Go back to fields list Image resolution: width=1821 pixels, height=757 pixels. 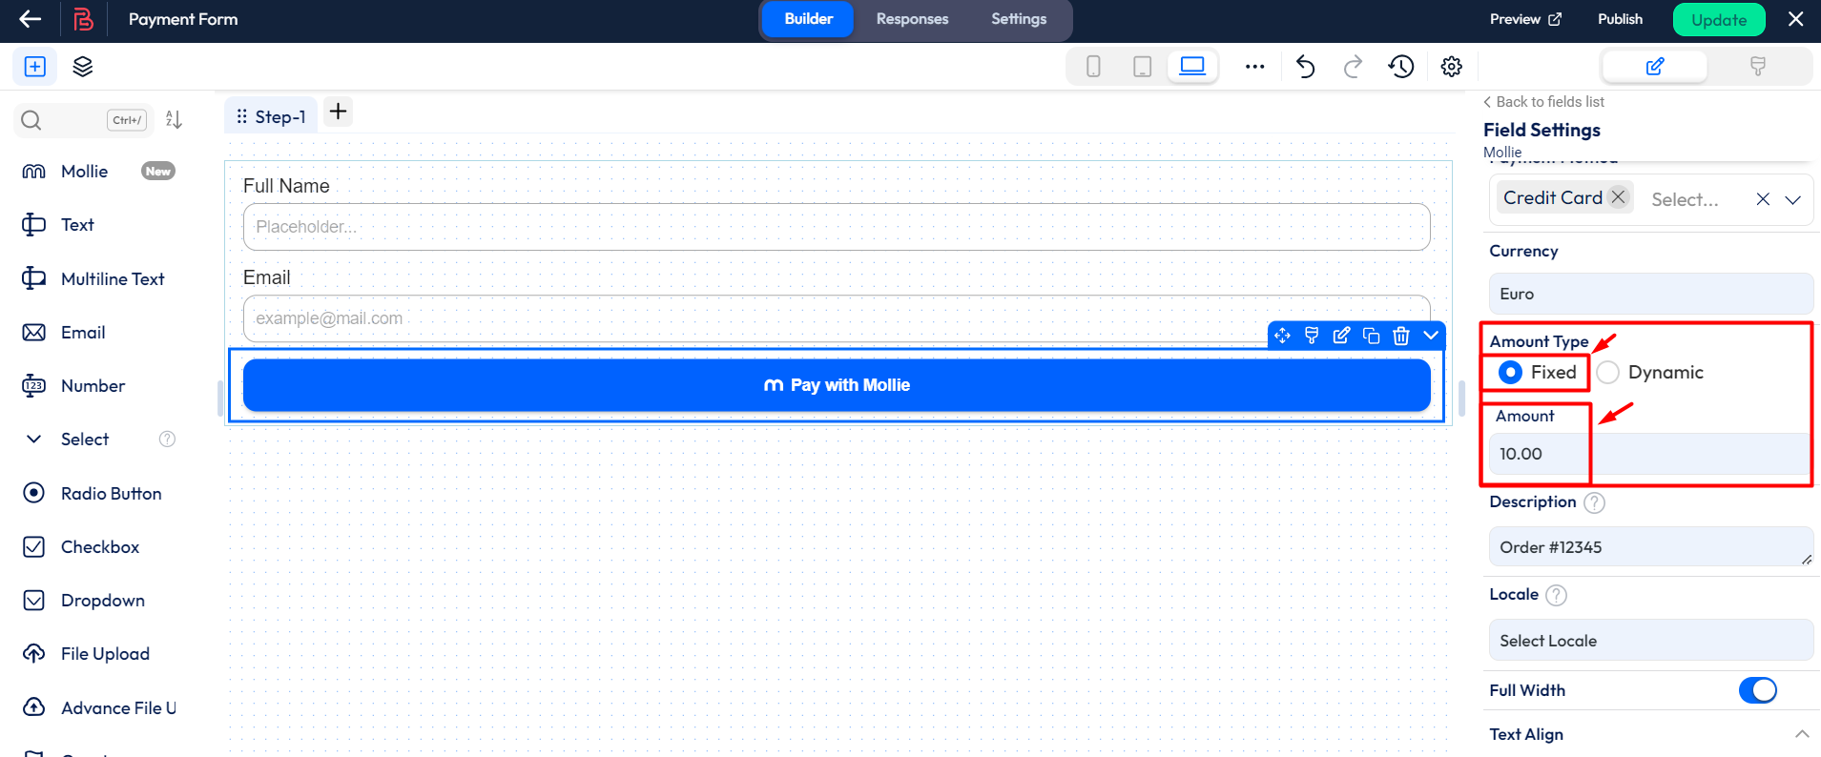(1543, 102)
